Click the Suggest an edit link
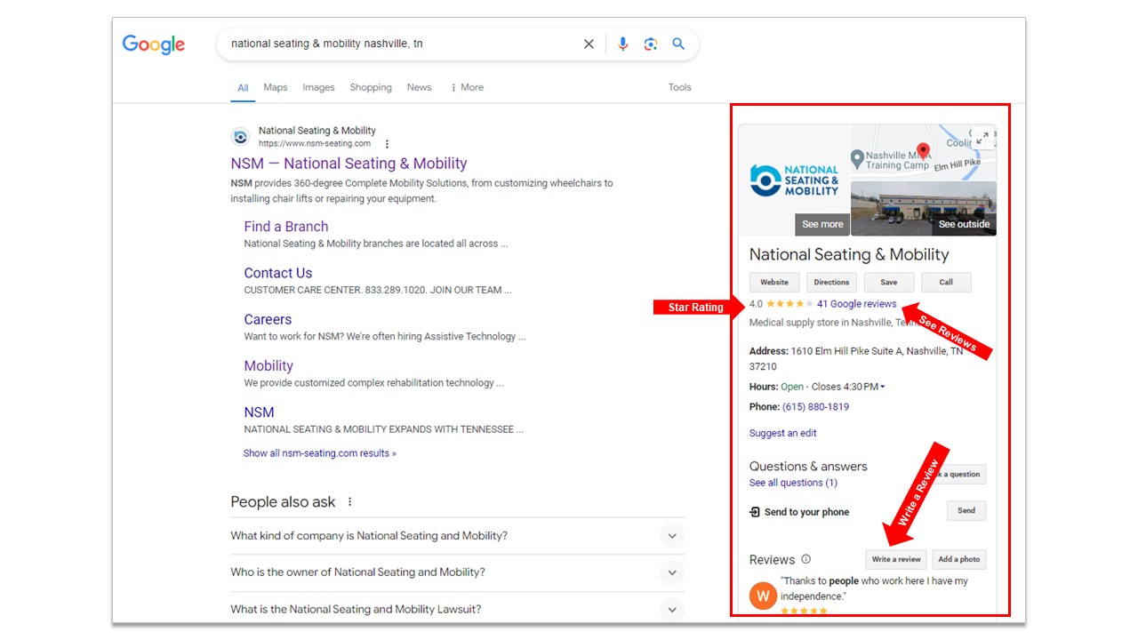1138x640 pixels. 783,434
